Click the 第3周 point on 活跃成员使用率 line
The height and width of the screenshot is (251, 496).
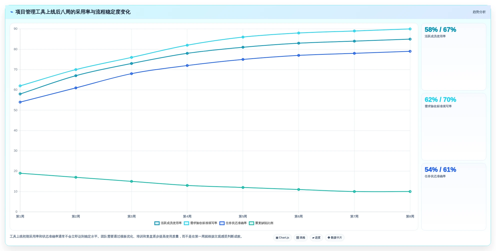point(131,63)
